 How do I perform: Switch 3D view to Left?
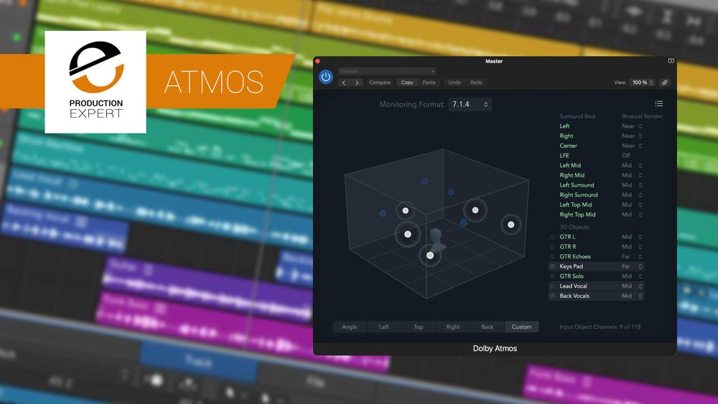click(x=383, y=327)
